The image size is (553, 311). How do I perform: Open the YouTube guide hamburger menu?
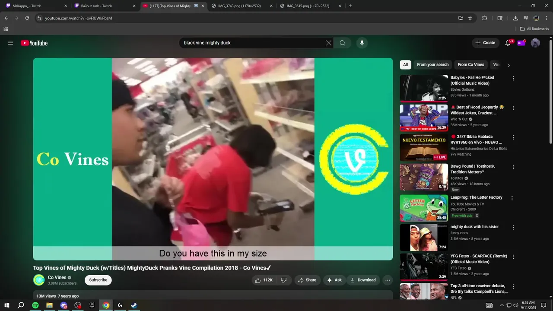pyautogui.click(x=10, y=43)
